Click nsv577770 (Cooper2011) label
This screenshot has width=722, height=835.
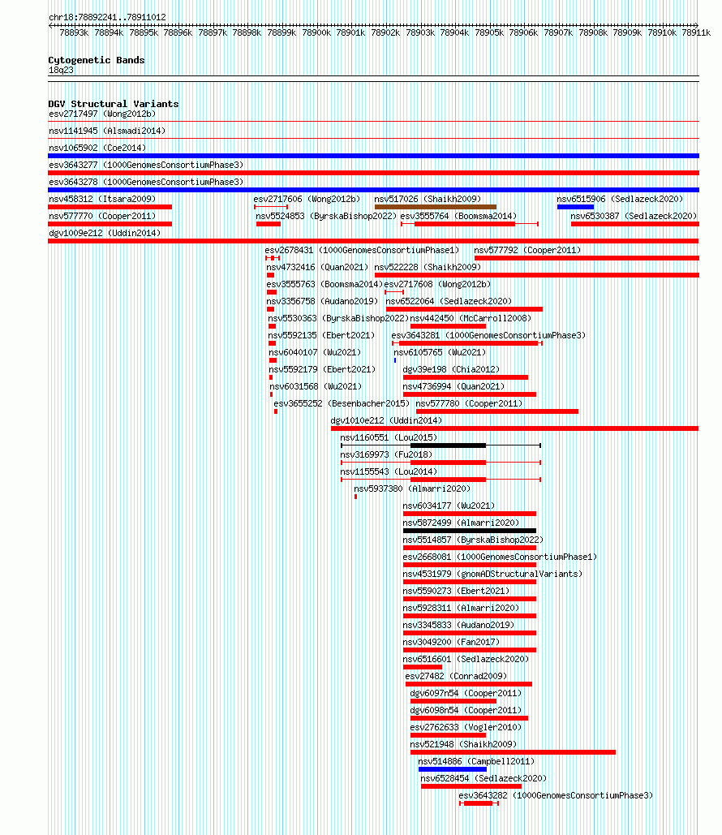(102, 216)
